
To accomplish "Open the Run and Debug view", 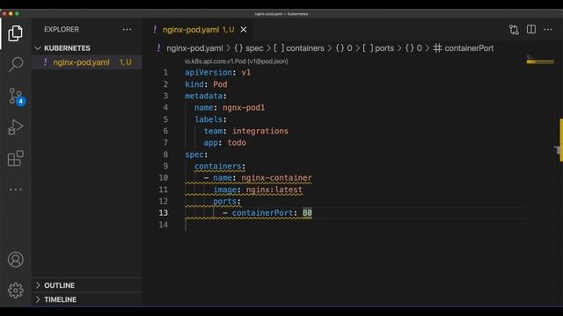I will (x=16, y=127).
